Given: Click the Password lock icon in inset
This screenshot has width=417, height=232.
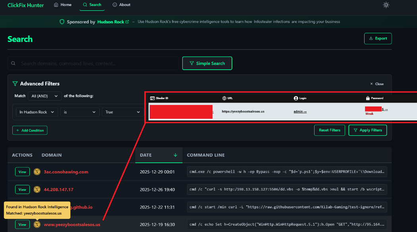Looking at the screenshot, I should coord(368,98).
